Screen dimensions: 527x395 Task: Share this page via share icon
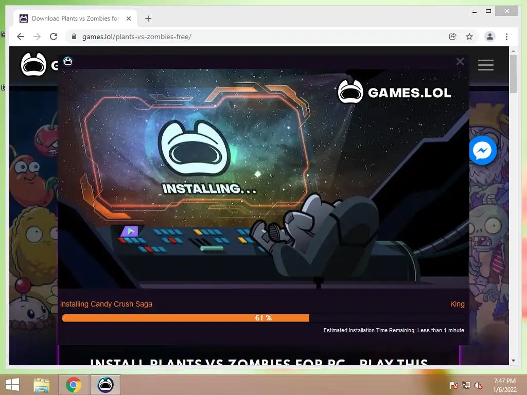click(453, 37)
